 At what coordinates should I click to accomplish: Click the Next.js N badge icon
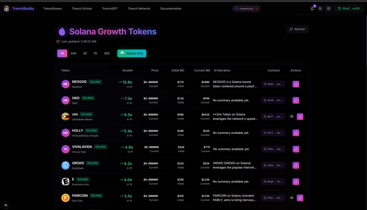[x=6, y=205]
